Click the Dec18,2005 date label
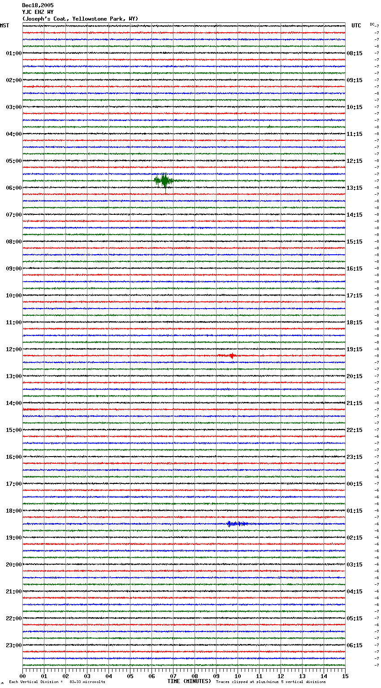Viewport: 381px width, 688px height. [38, 5]
